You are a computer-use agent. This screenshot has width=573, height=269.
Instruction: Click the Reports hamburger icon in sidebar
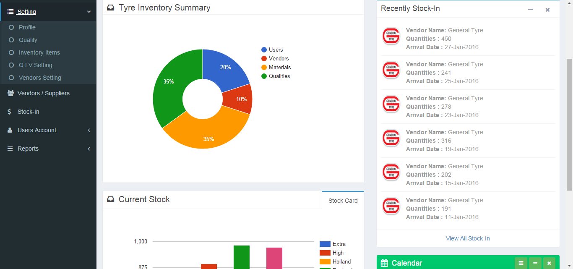(10, 149)
